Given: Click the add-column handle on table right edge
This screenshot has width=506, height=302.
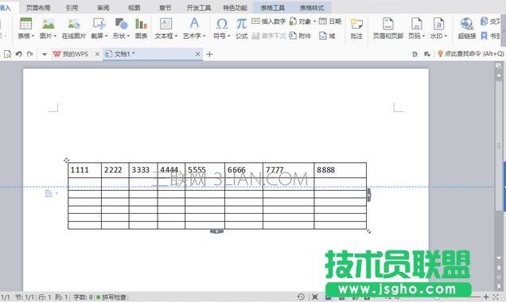Looking at the screenshot, I should pos(369,195).
